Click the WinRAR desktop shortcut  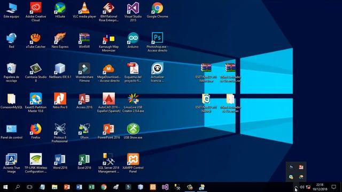84,41
